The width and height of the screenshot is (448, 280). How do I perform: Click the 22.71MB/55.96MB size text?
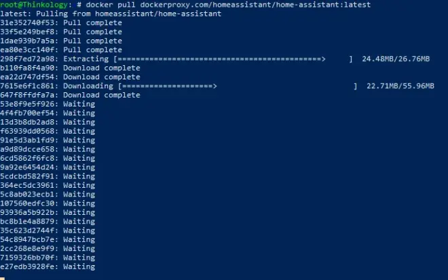400,86
